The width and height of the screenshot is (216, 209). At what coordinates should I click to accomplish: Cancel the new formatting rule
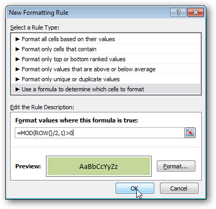coord(179,188)
